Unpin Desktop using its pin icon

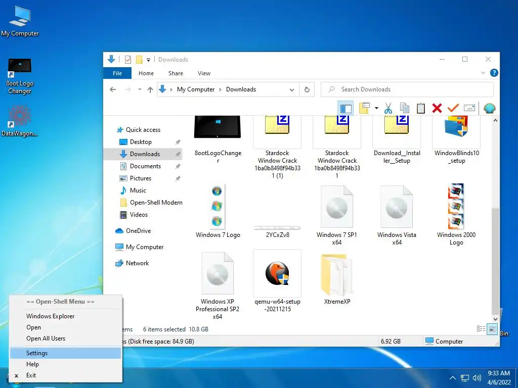(x=178, y=142)
